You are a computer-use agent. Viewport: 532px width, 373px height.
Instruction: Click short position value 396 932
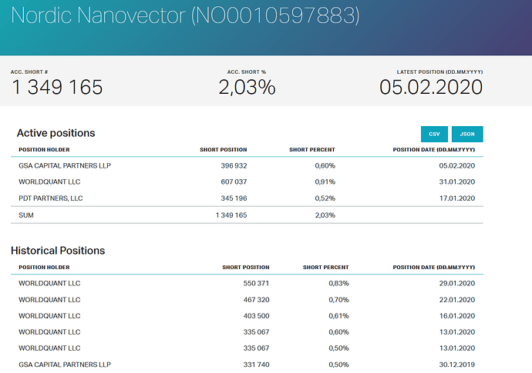tap(234, 165)
